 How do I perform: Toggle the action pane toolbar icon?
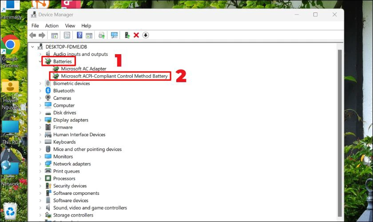[89, 35]
